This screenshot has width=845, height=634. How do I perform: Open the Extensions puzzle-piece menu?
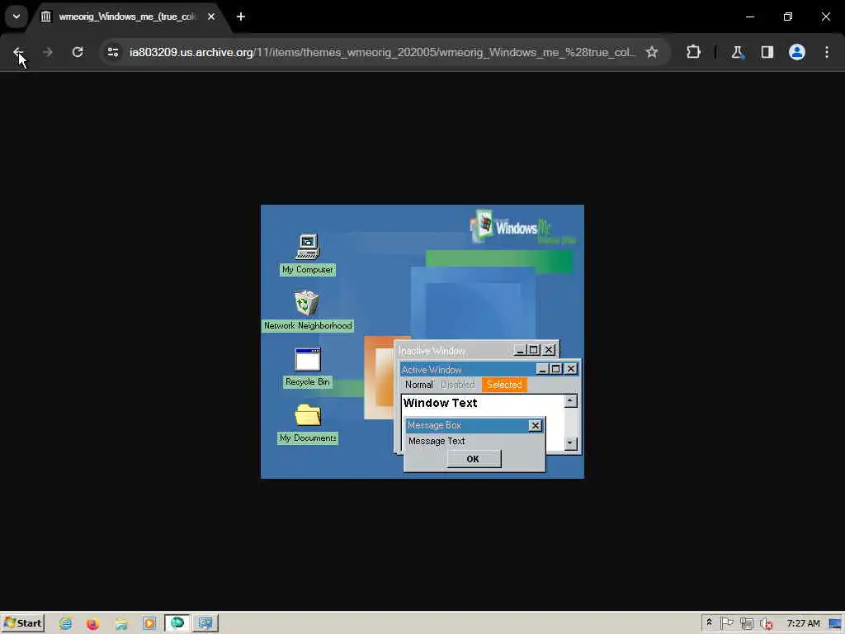[693, 52]
